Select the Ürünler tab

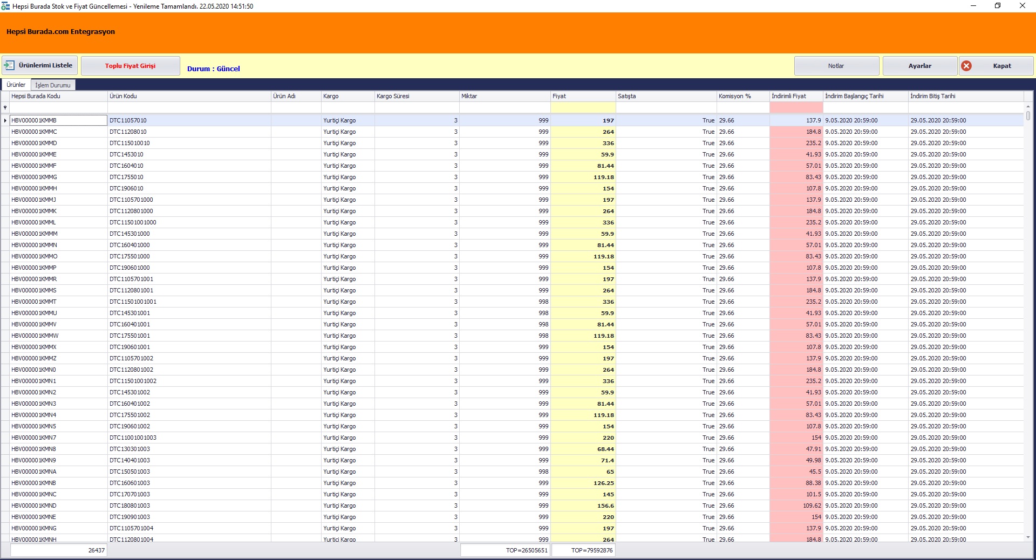[16, 85]
